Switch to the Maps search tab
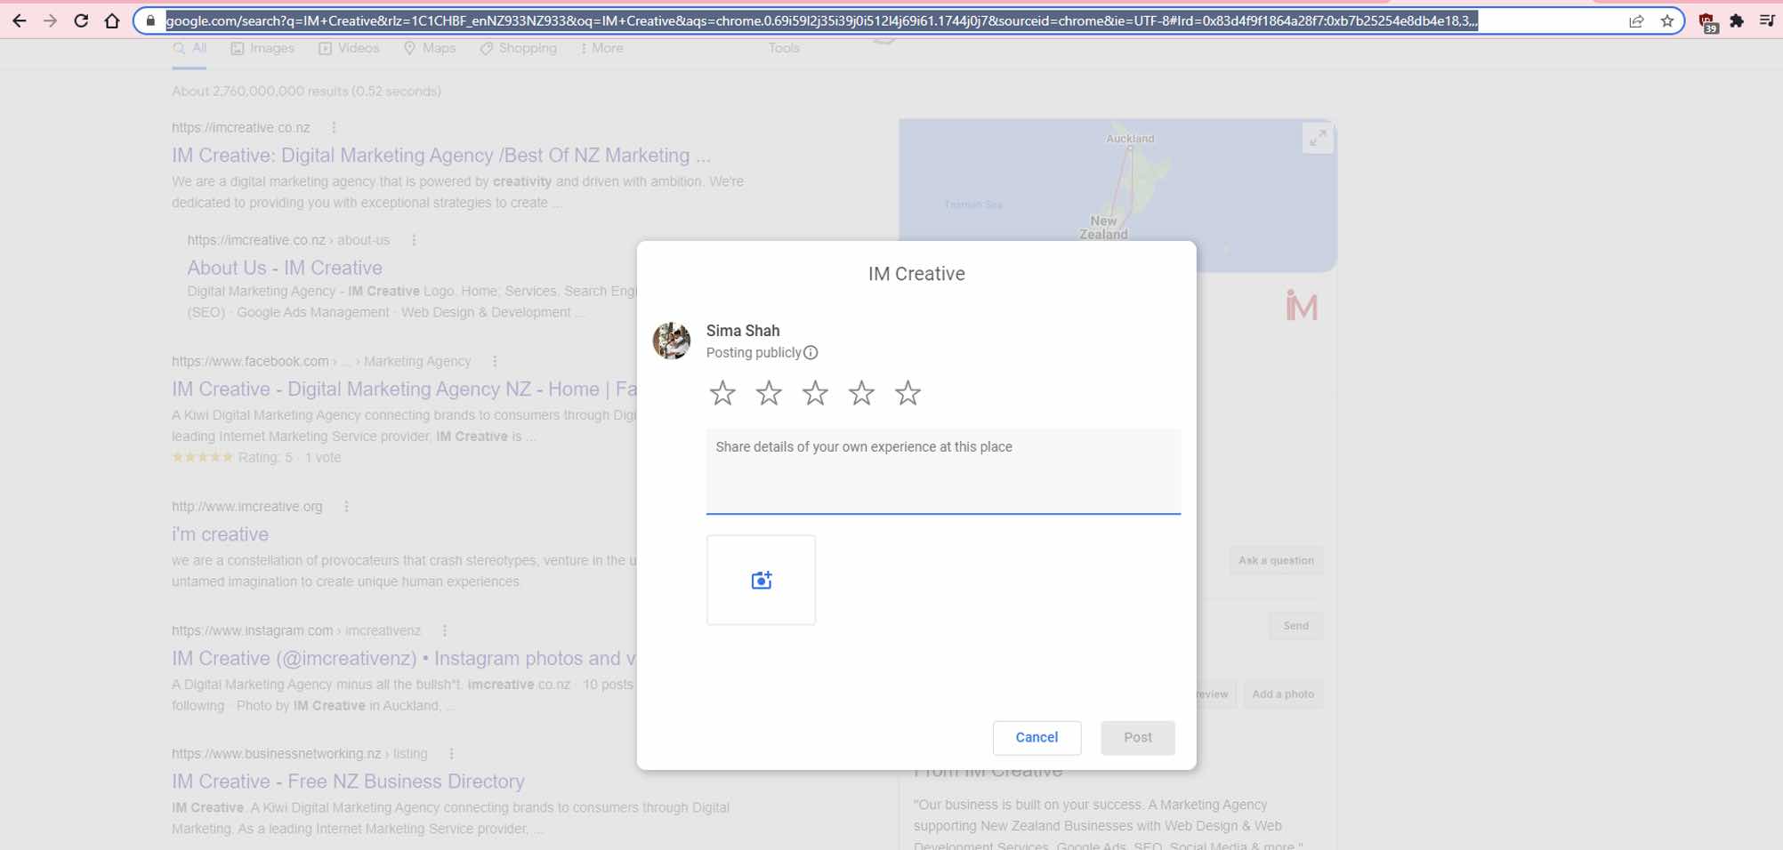 (430, 48)
